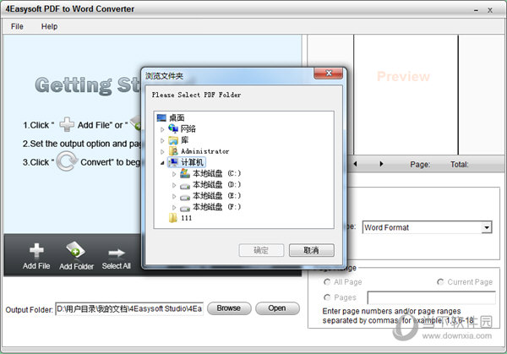Click the Add Folder icon in toolbar

click(x=75, y=249)
